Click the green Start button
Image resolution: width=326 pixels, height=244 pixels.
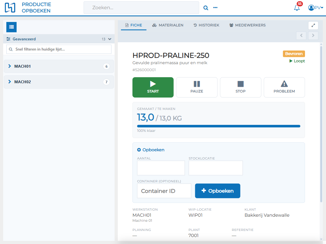coord(153,87)
